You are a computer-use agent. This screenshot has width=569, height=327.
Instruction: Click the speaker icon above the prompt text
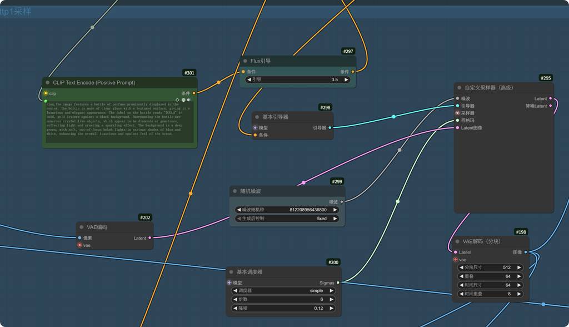(189, 100)
